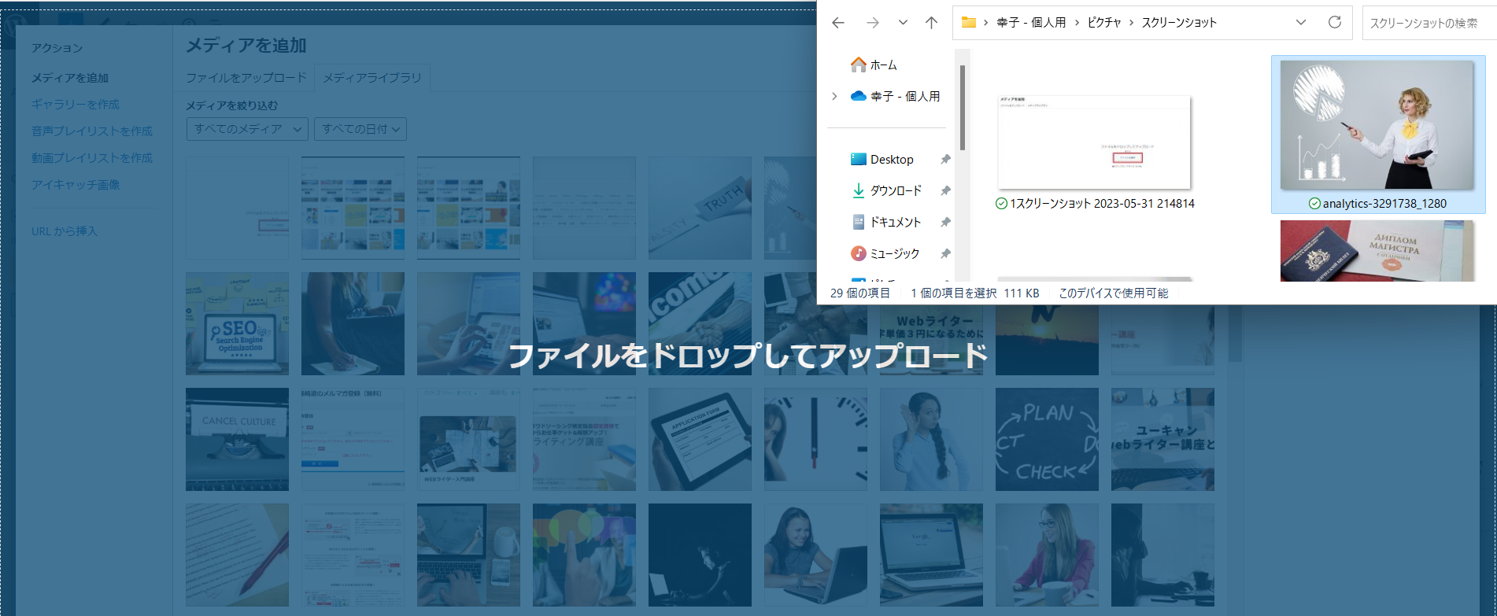Open the すべての日付 filter dropdown
Image resolution: width=1497 pixels, height=616 pixels.
point(360,129)
